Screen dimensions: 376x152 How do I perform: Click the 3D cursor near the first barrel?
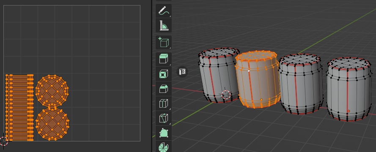pyautogui.click(x=226, y=95)
